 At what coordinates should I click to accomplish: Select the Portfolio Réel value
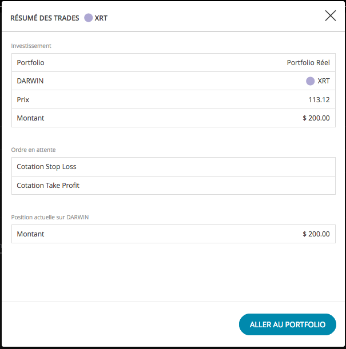pyautogui.click(x=308, y=62)
